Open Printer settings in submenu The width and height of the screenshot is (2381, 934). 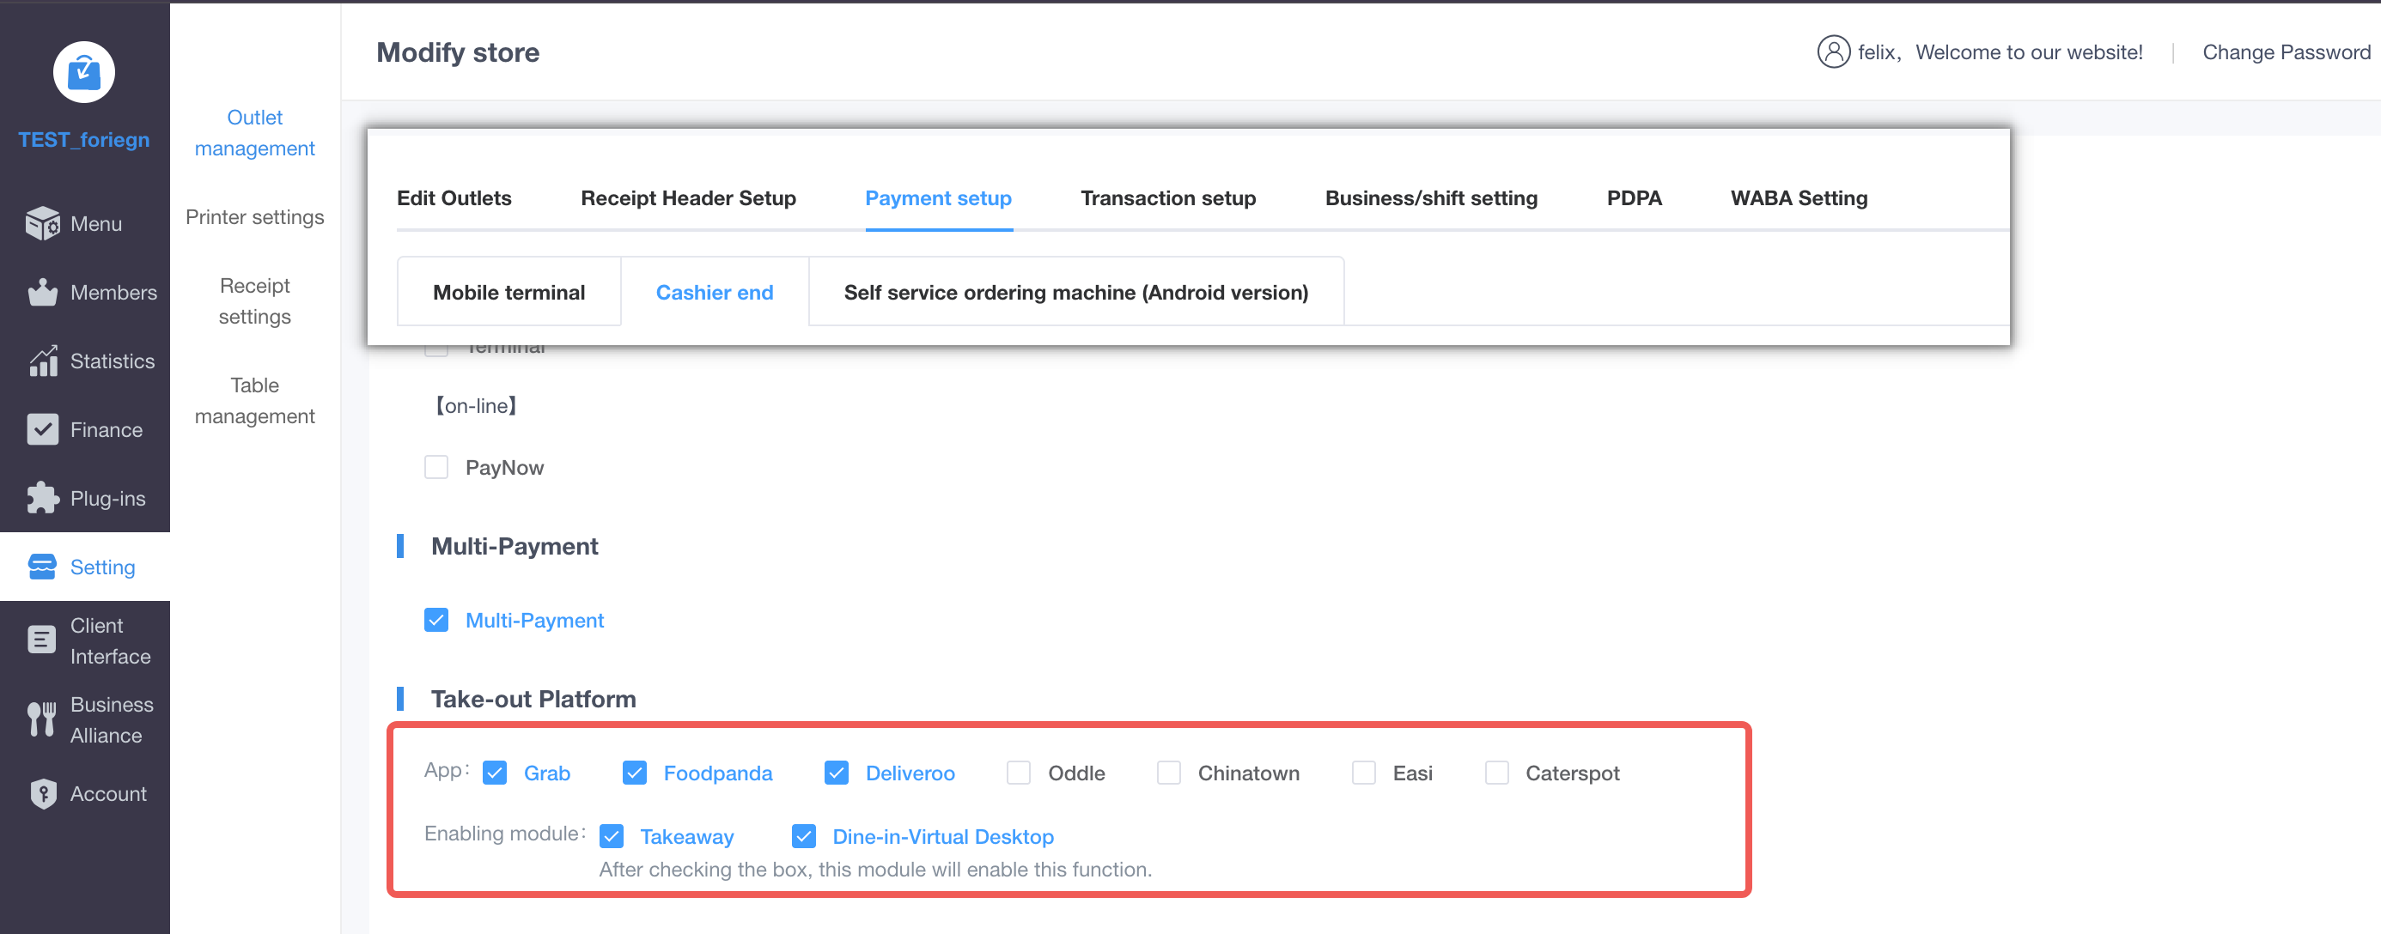(254, 217)
